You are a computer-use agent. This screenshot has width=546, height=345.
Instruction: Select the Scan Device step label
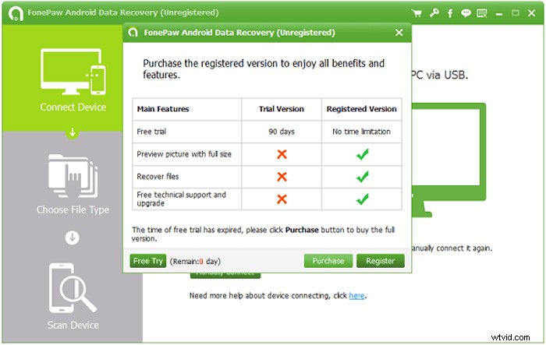coord(73,325)
